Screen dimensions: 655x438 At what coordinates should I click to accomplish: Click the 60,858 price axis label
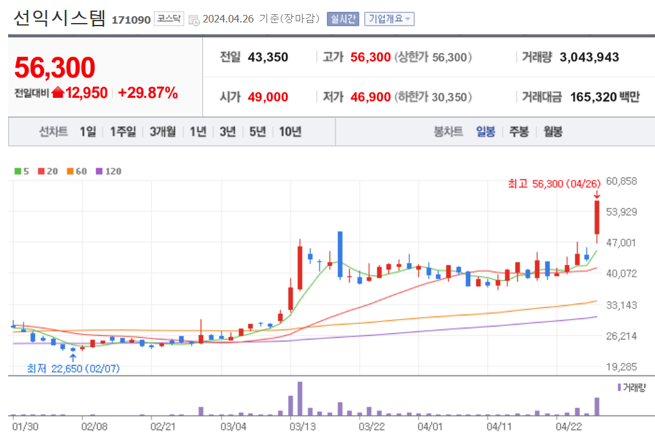(x=621, y=181)
